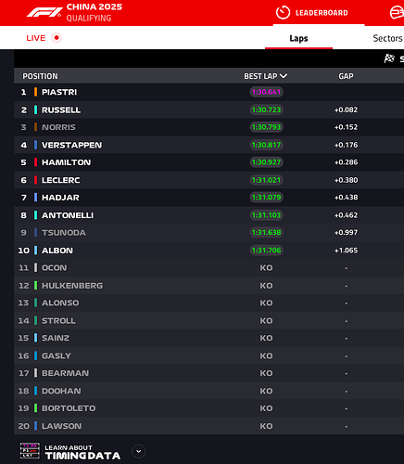The height and width of the screenshot is (464, 404).
Task: Click the Position column header
Action: [40, 76]
